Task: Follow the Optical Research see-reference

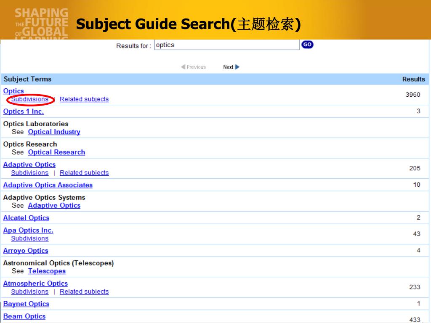Action: [56, 152]
